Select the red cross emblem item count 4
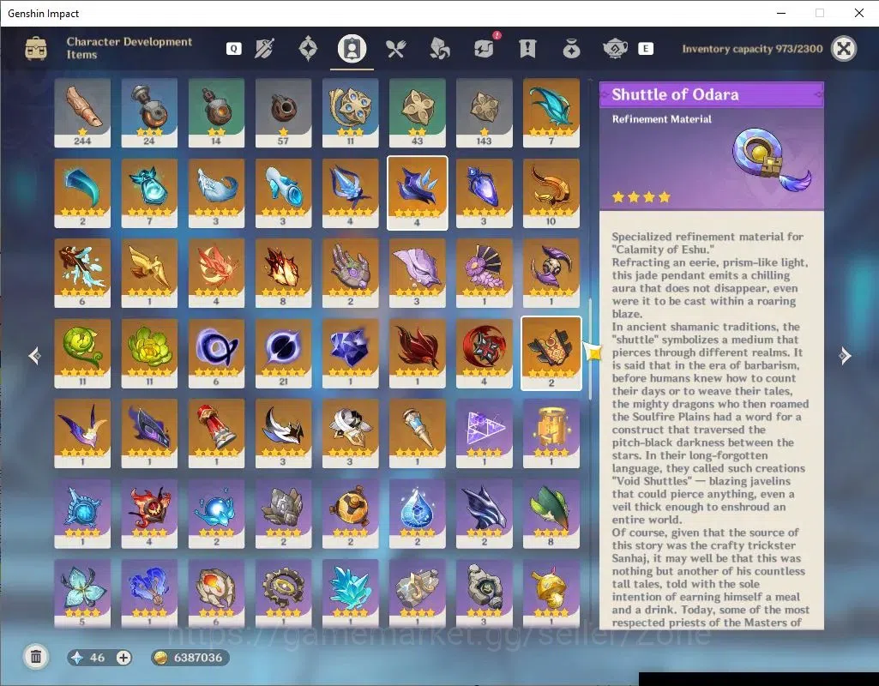The height and width of the screenshot is (686, 879). pyautogui.click(x=484, y=353)
